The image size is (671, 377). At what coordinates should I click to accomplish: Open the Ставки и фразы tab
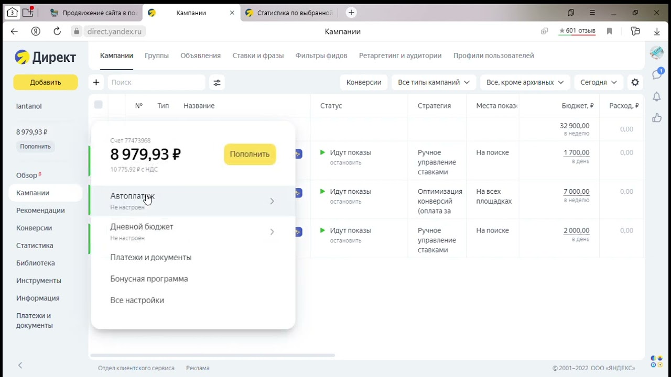click(258, 56)
